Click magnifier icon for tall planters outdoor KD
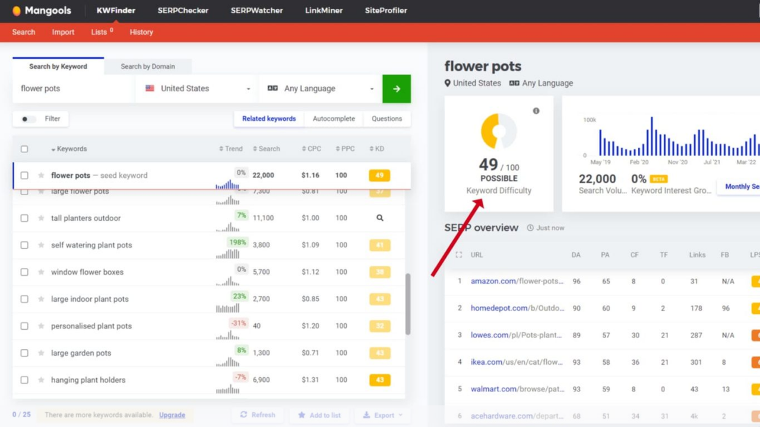The image size is (760, 427). point(379,218)
